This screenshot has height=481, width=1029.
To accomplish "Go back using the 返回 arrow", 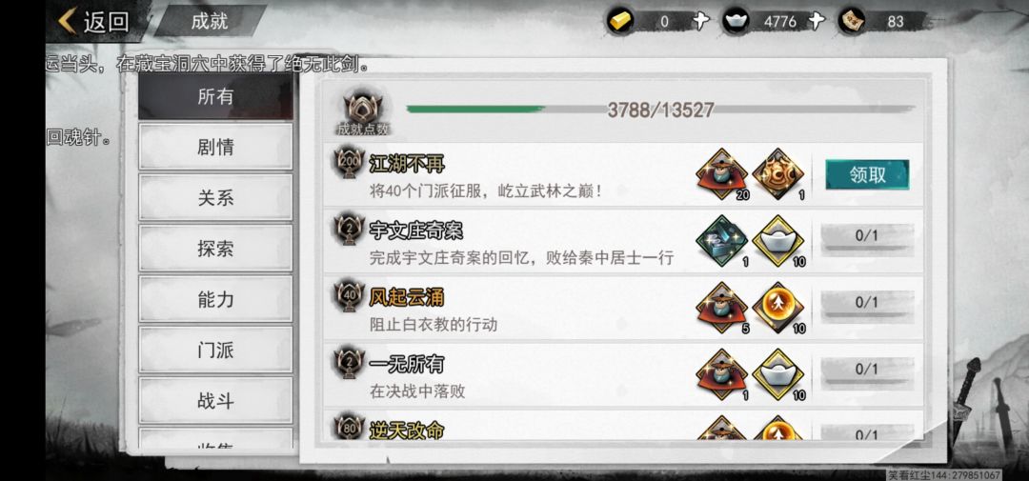I will [x=93, y=21].
